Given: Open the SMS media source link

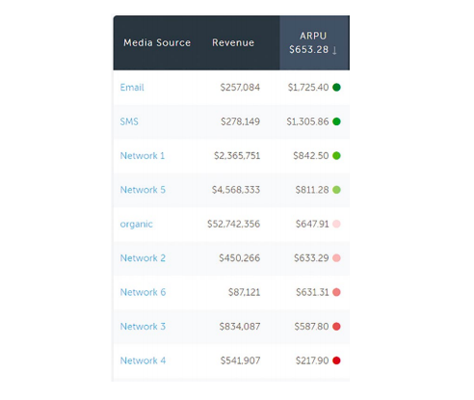Looking at the screenshot, I should click(x=129, y=121).
